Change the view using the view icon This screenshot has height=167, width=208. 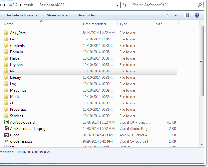click(169, 15)
